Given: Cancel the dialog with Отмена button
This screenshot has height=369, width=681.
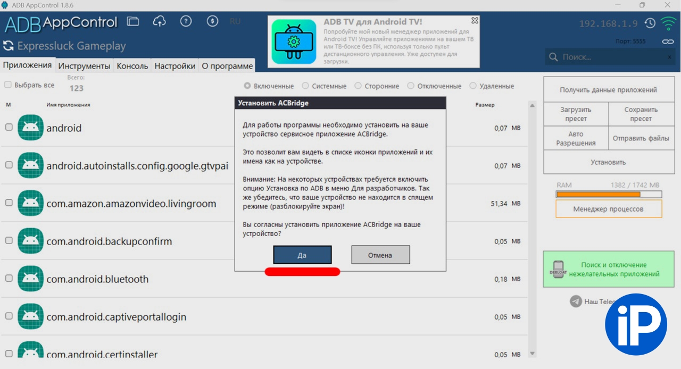Looking at the screenshot, I should point(380,255).
